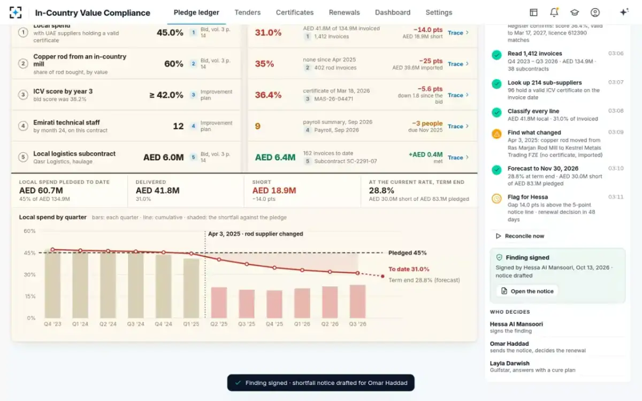The image size is (642, 401).
Task: Trace the ICV score pledge row
Action: pyautogui.click(x=458, y=95)
